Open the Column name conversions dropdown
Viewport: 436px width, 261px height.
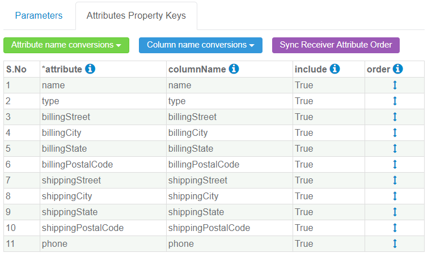[201, 45]
